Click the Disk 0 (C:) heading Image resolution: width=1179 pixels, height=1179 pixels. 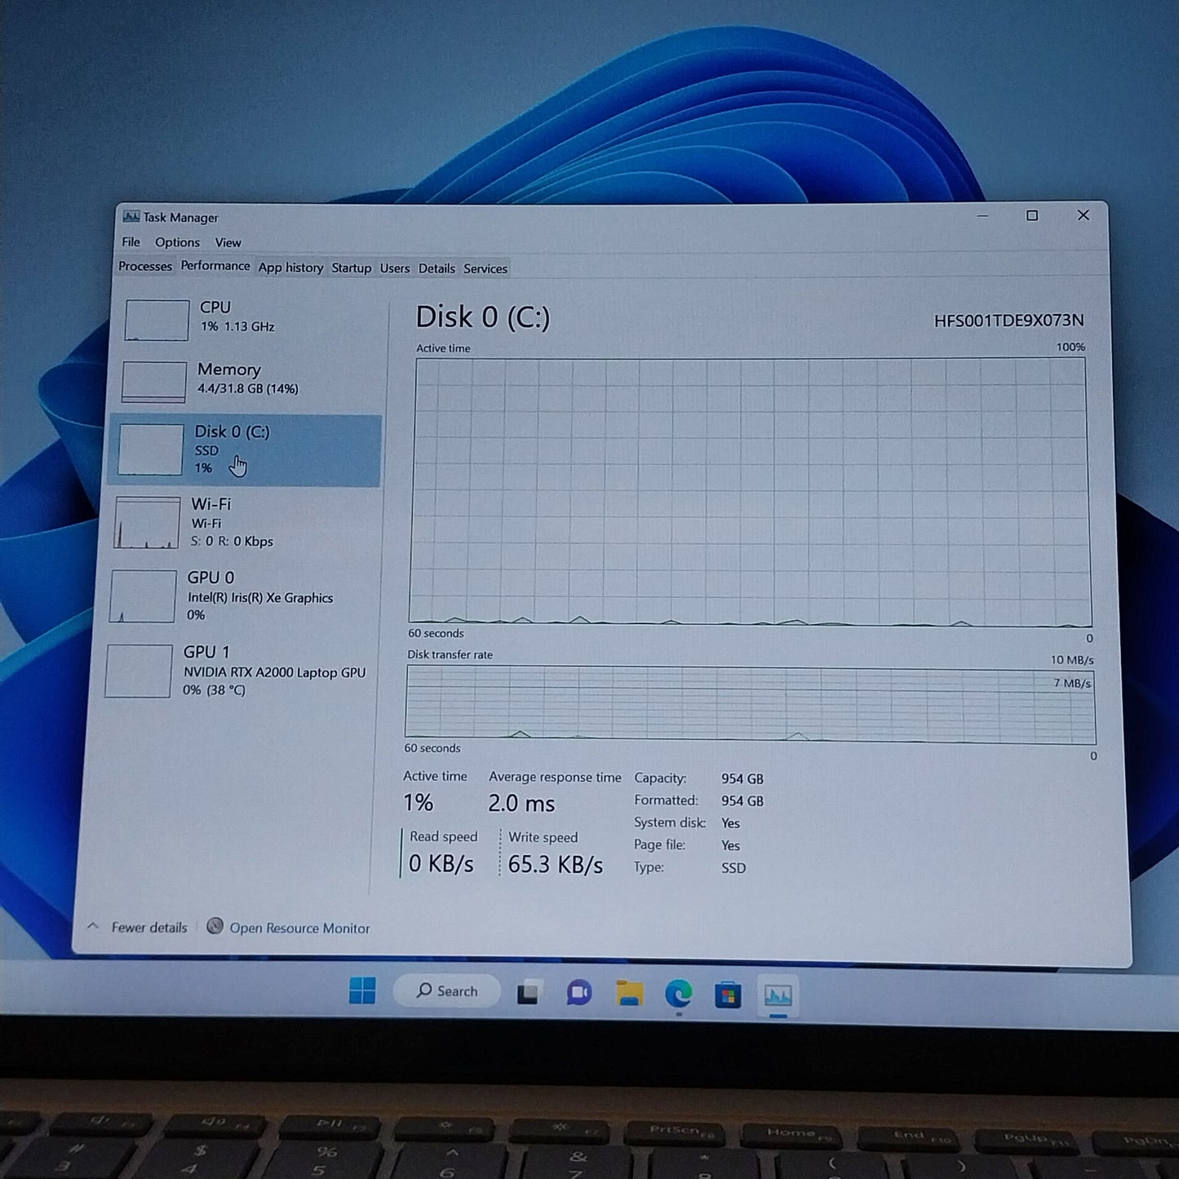[483, 317]
